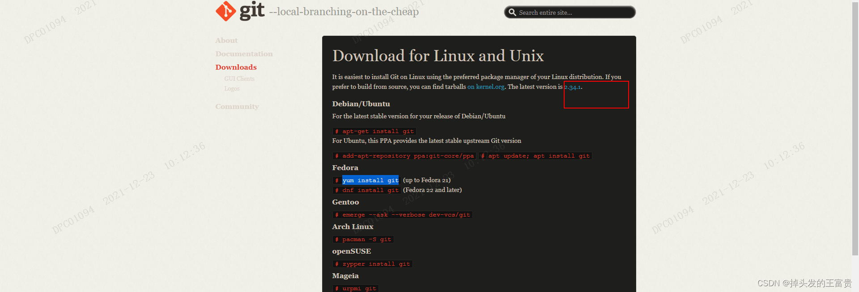Click the highlighted yum install git command
The width and height of the screenshot is (859, 292).
click(370, 180)
